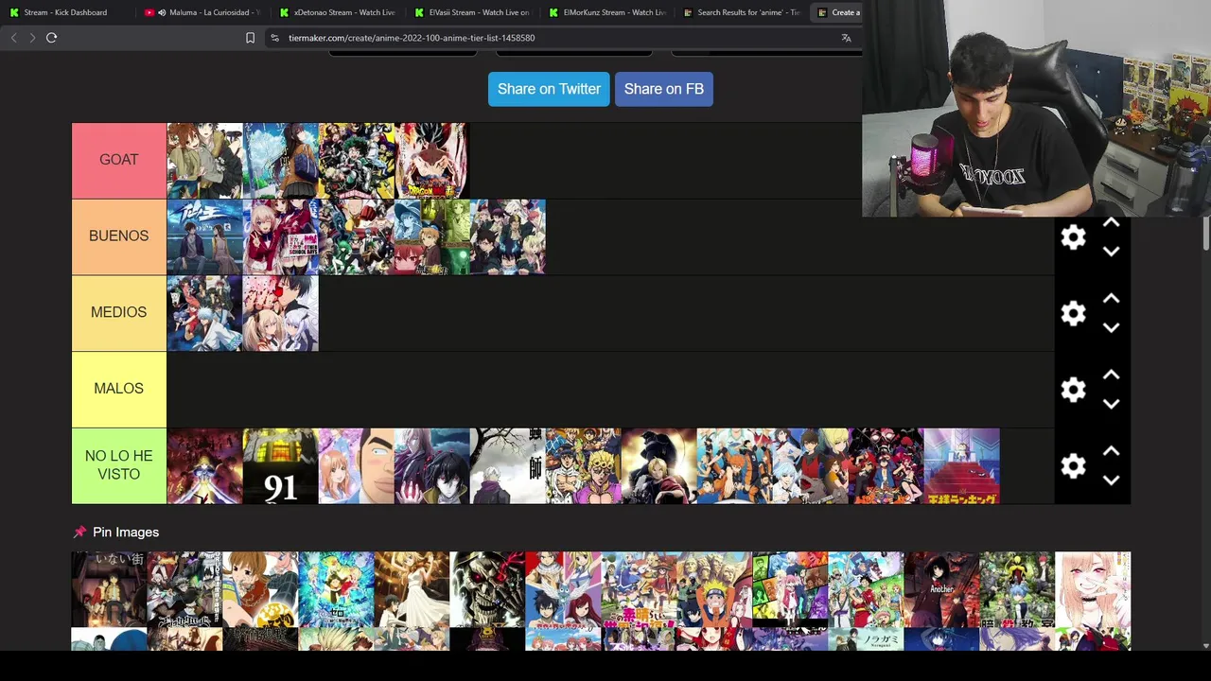The image size is (1211, 681).
Task: Select the pink GOAT tier label
Action: click(119, 160)
